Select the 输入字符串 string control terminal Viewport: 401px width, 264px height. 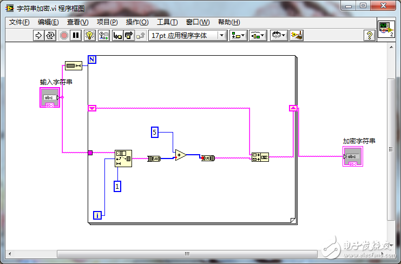pyautogui.click(x=50, y=97)
